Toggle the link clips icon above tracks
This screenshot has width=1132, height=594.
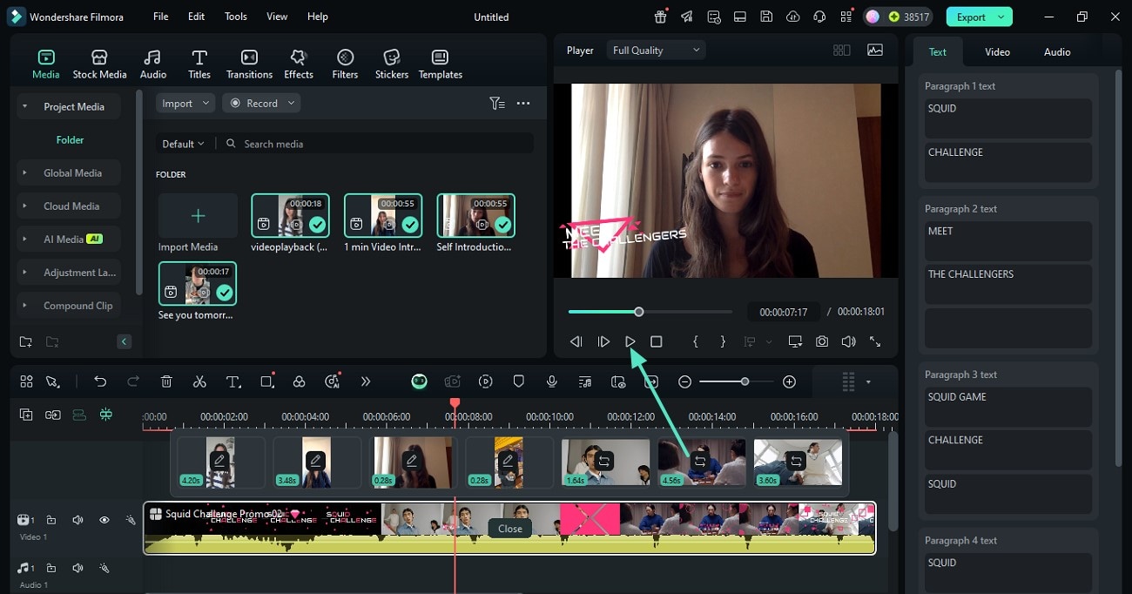tap(53, 415)
